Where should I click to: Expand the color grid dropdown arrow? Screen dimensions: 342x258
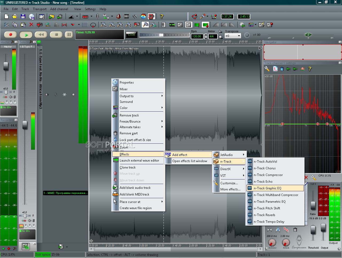click(255, 25)
